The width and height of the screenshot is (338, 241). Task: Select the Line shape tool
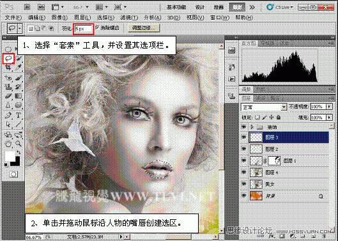(19, 125)
